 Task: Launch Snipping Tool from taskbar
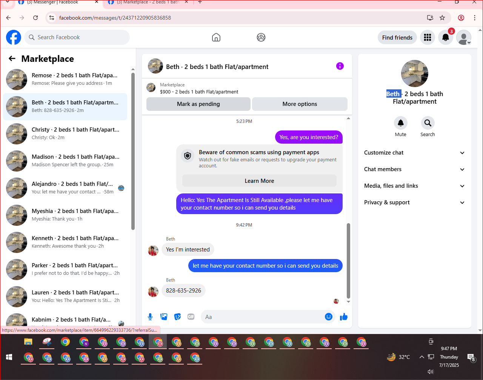pos(47,342)
